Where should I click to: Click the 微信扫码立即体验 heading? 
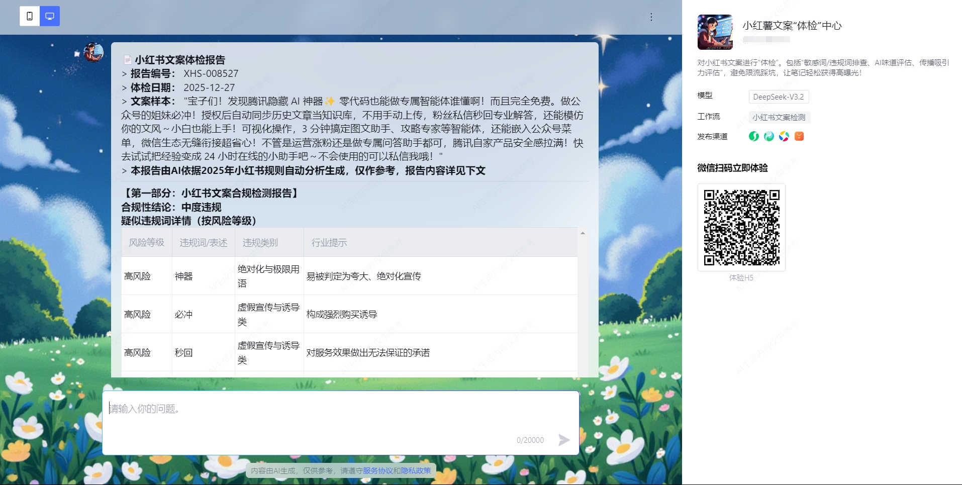tap(732, 168)
